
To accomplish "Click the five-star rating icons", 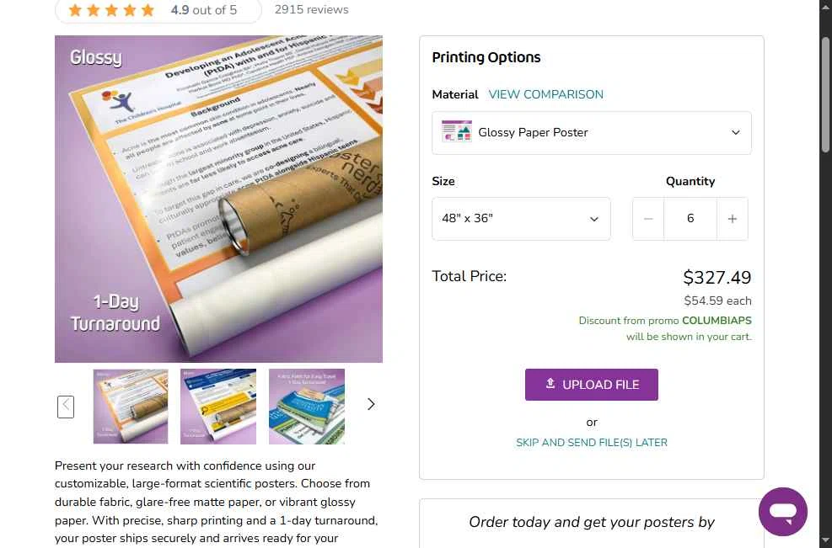I will pyautogui.click(x=112, y=10).
